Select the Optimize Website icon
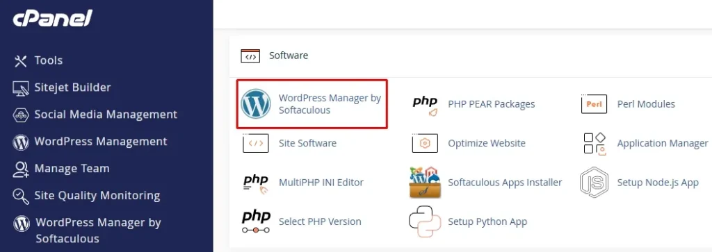 (x=425, y=143)
